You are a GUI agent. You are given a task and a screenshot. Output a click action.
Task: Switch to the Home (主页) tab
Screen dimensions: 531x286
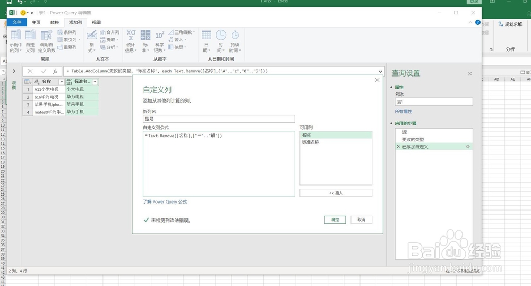36,22
